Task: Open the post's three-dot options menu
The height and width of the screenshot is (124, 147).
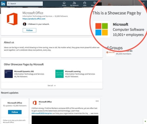Action: pyautogui.click(x=97, y=101)
